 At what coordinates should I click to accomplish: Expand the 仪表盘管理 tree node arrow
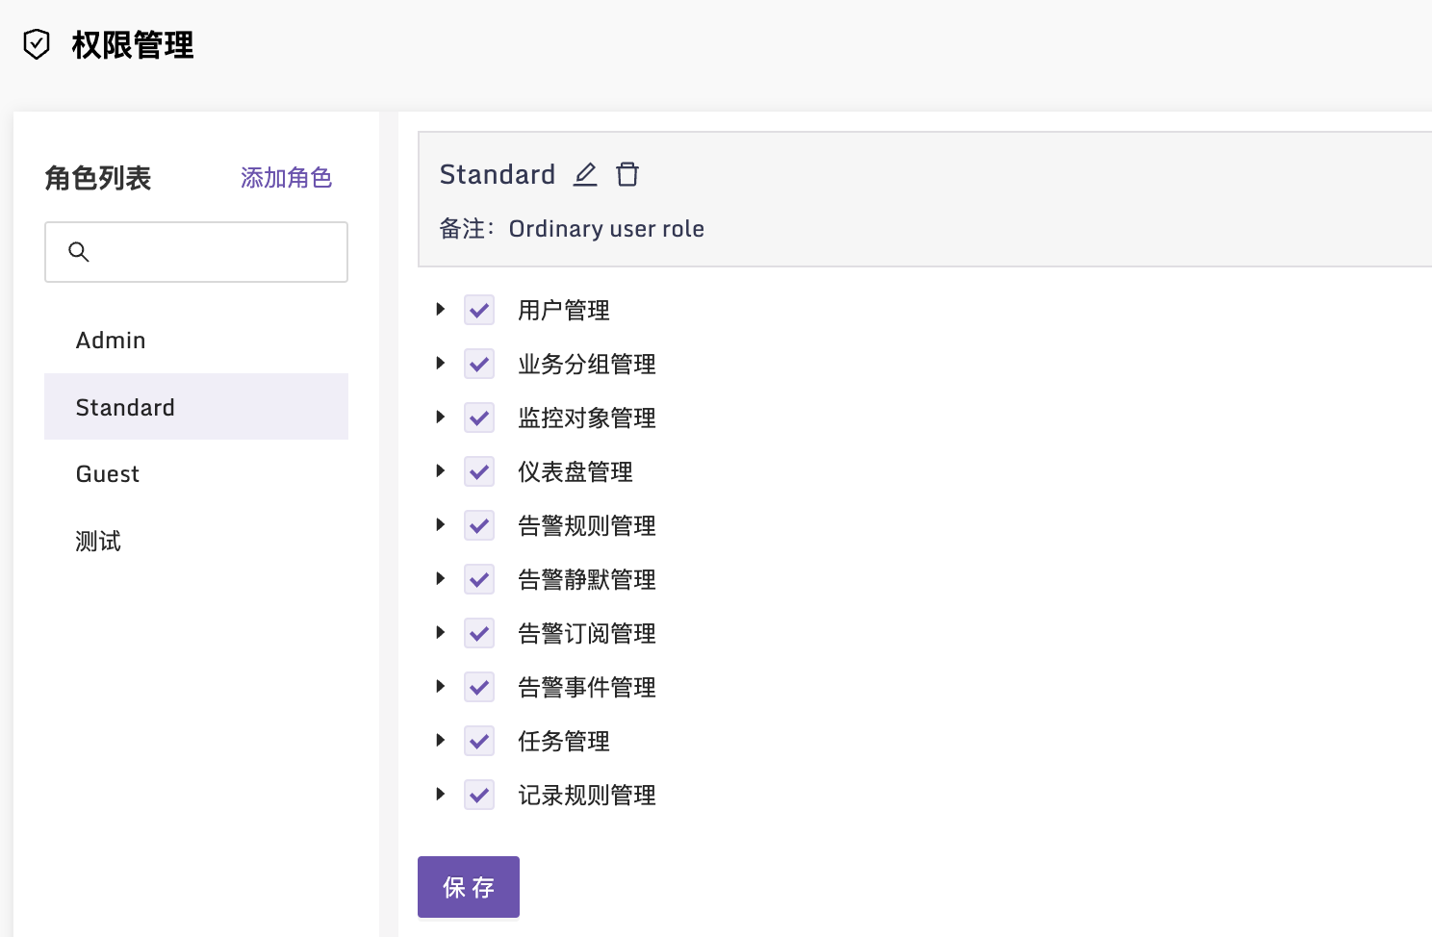(440, 470)
